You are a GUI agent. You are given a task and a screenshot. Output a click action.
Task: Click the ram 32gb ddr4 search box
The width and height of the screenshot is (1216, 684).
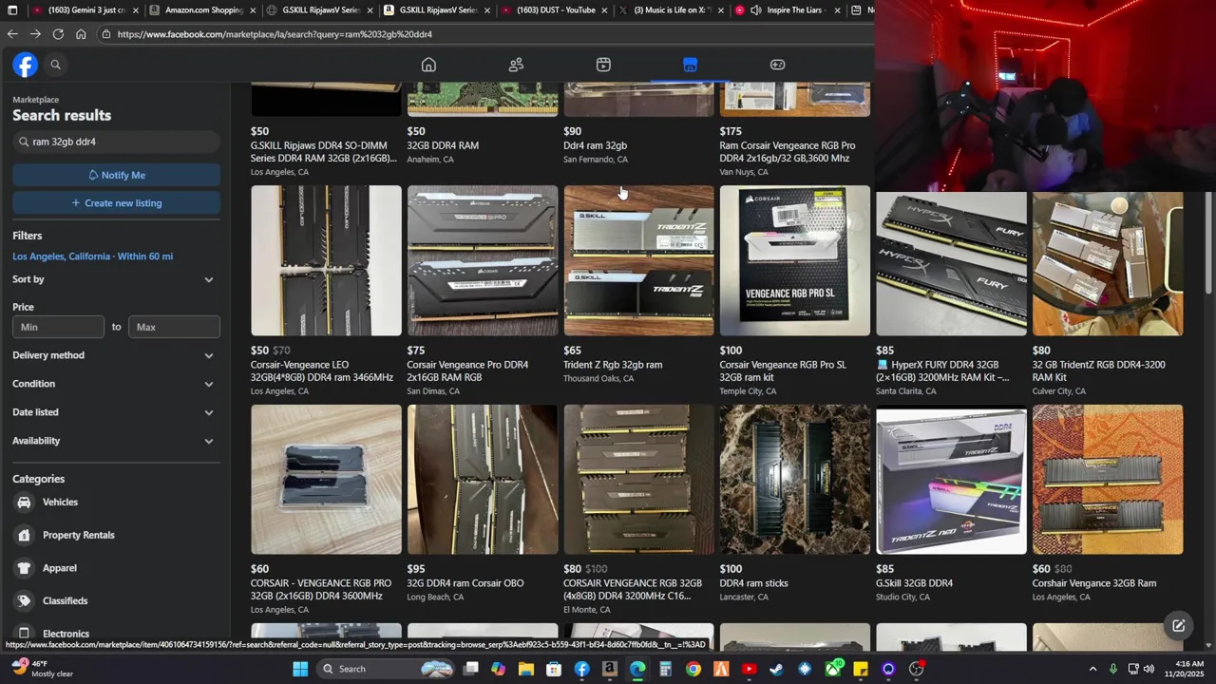pyautogui.click(x=116, y=142)
